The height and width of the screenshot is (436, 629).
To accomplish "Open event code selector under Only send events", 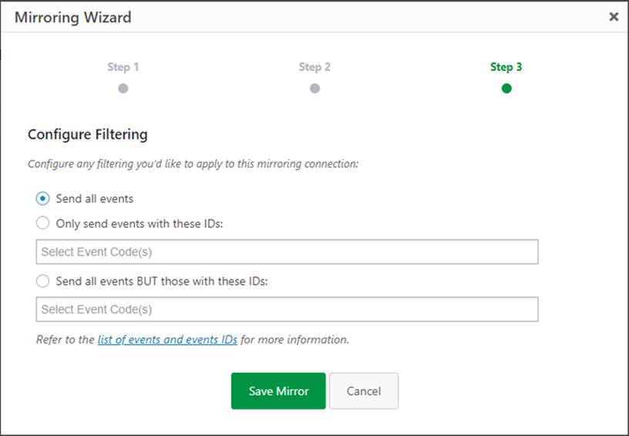I will [287, 252].
